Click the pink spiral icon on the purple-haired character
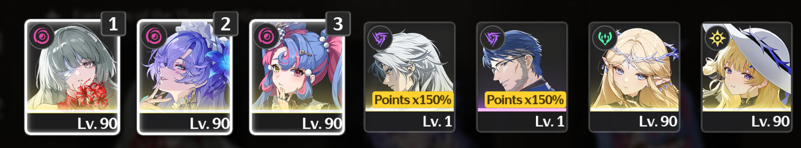This screenshot has height=148, width=801. coord(154,36)
